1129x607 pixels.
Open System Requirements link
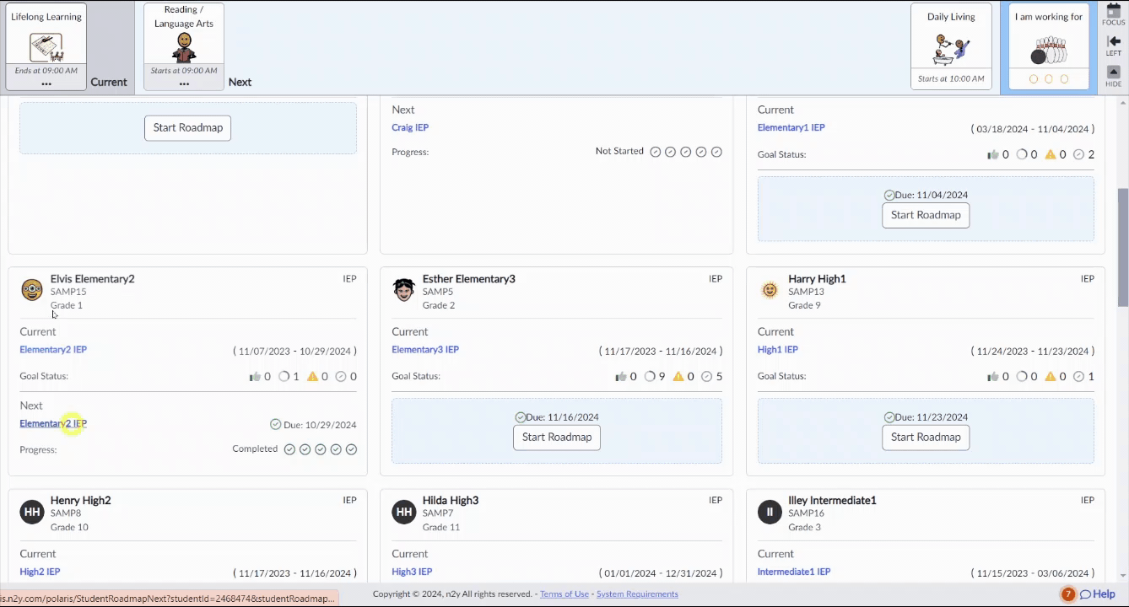(x=637, y=594)
